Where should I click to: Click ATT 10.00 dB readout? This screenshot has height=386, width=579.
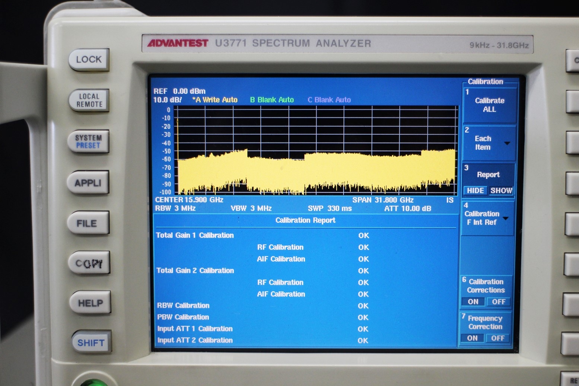(x=408, y=208)
